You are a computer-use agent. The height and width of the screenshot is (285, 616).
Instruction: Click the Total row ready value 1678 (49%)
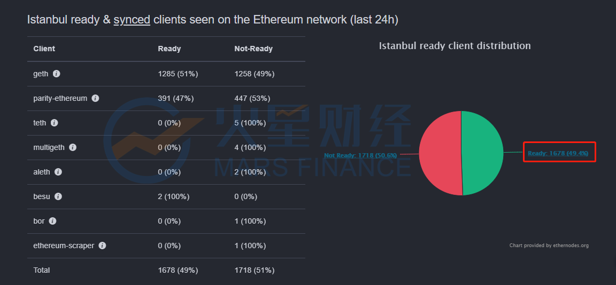point(178,270)
